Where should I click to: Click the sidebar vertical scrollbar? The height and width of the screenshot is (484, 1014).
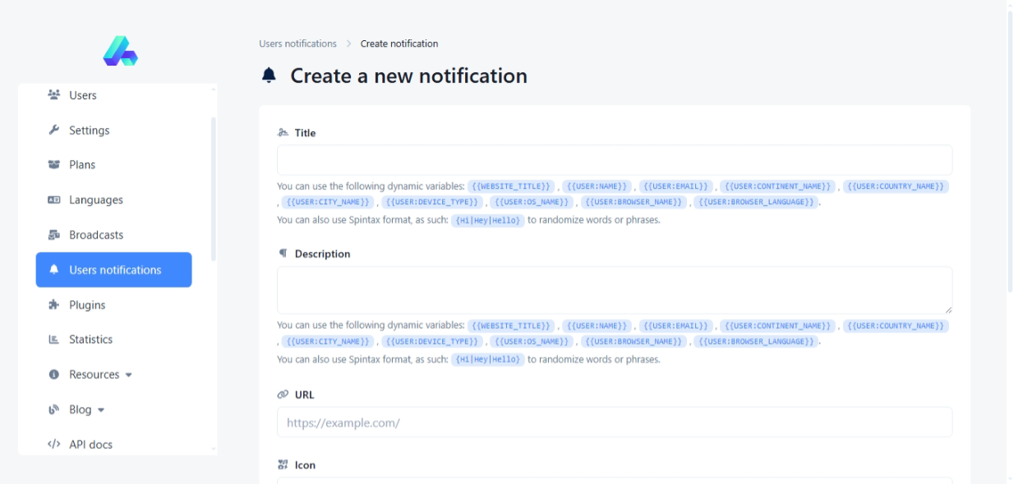tap(214, 189)
